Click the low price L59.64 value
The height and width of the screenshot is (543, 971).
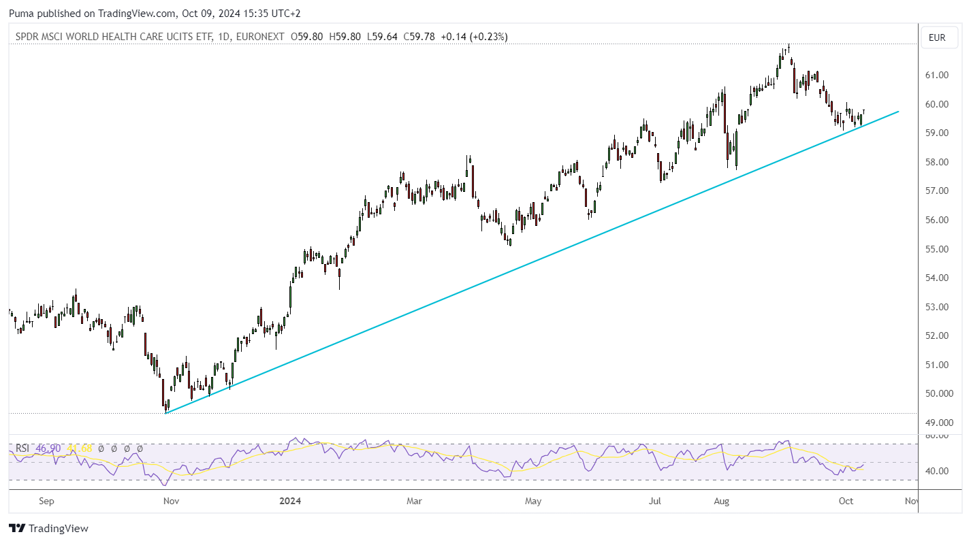383,37
